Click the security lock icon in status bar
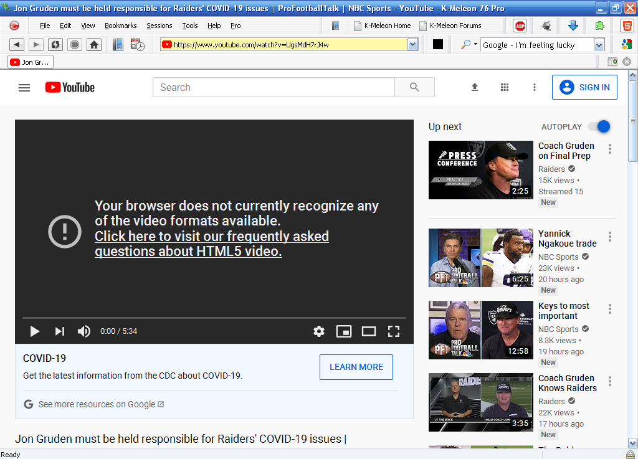Screen dimensions: 638x459 631,455
